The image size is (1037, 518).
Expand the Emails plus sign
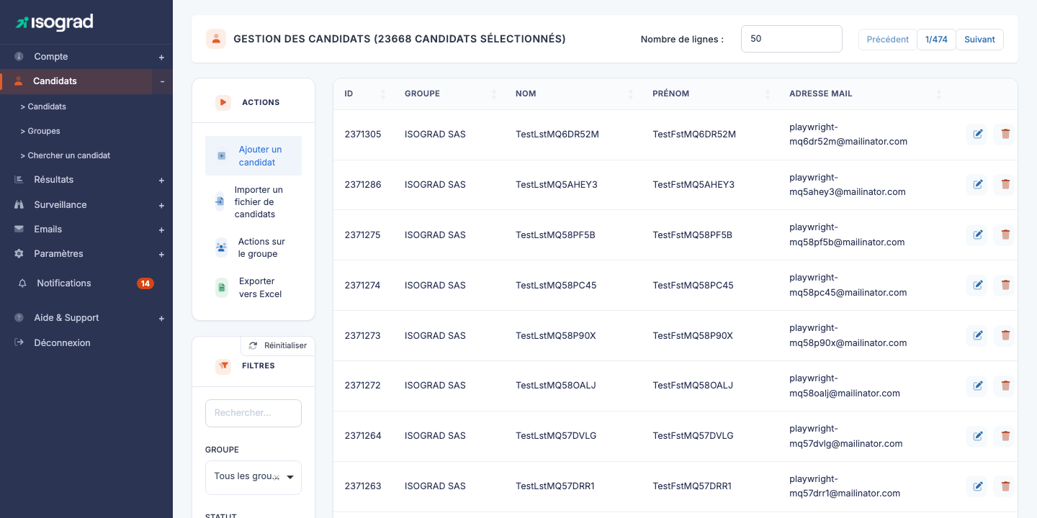click(x=161, y=230)
